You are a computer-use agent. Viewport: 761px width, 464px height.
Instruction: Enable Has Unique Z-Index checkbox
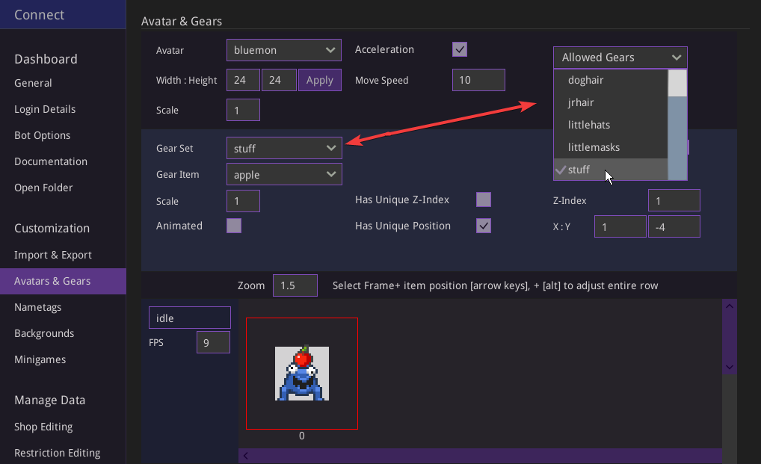[x=484, y=199]
